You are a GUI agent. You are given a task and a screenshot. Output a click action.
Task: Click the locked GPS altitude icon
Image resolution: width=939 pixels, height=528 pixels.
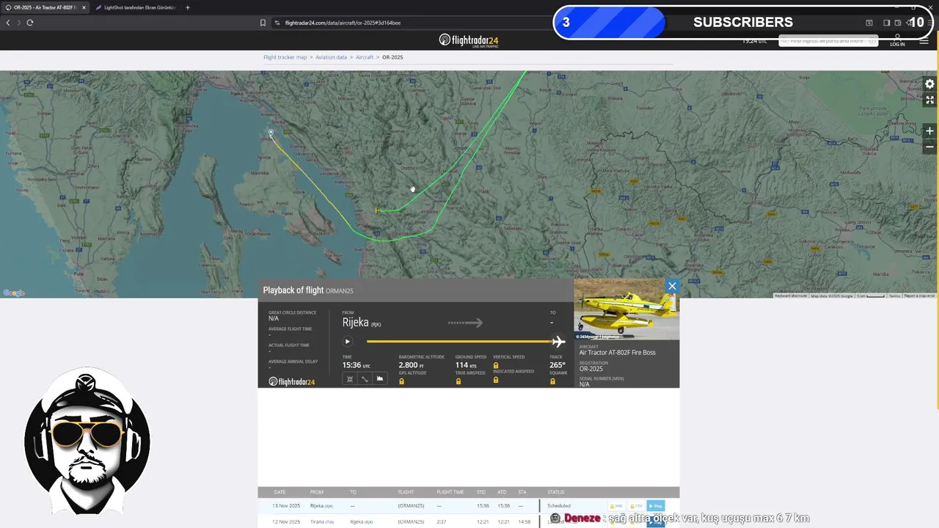(401, 381)
